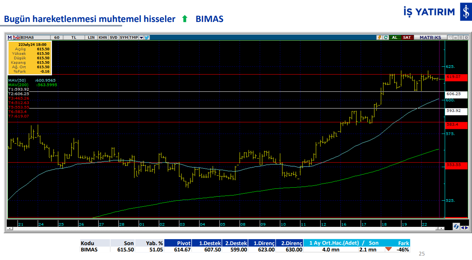Open the window options triangle menu

(451, 37)
